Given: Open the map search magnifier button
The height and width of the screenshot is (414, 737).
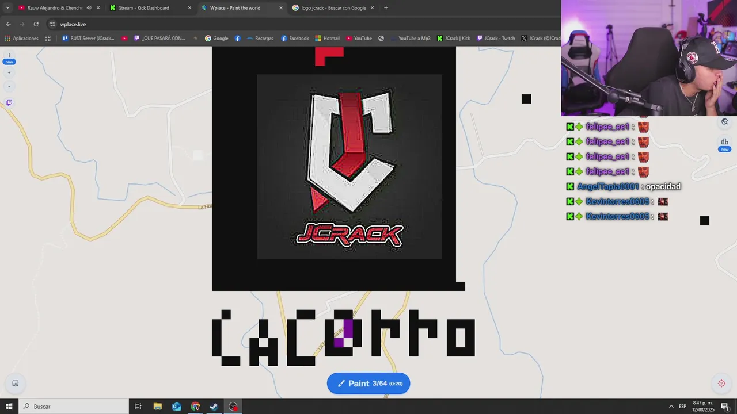Looking at the screenshot, I should (x=724, y=122).
